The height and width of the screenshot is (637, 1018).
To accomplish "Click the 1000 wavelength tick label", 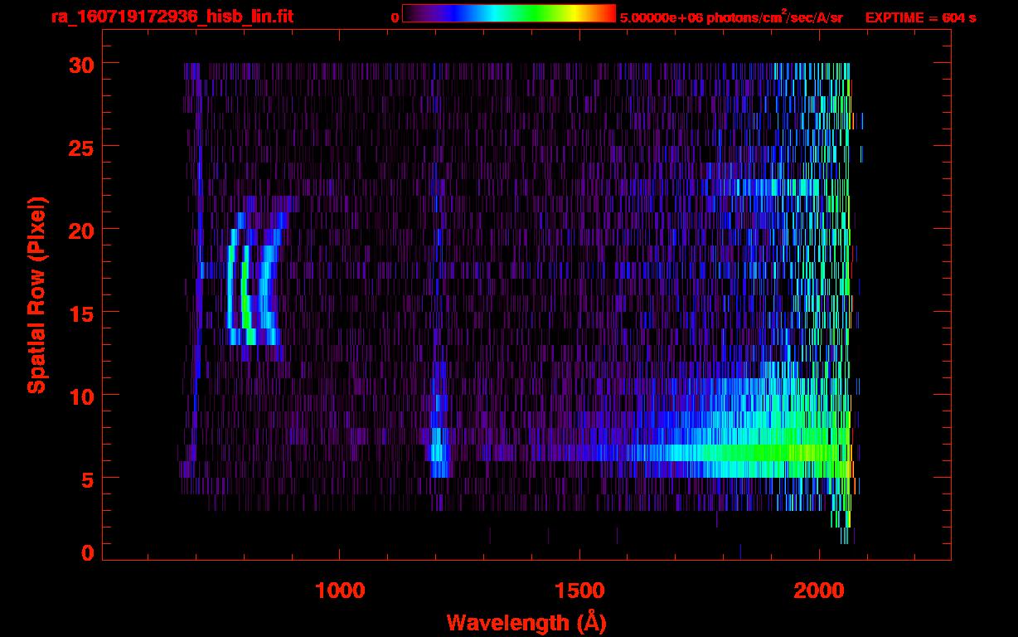I will (x=340, y=591).
